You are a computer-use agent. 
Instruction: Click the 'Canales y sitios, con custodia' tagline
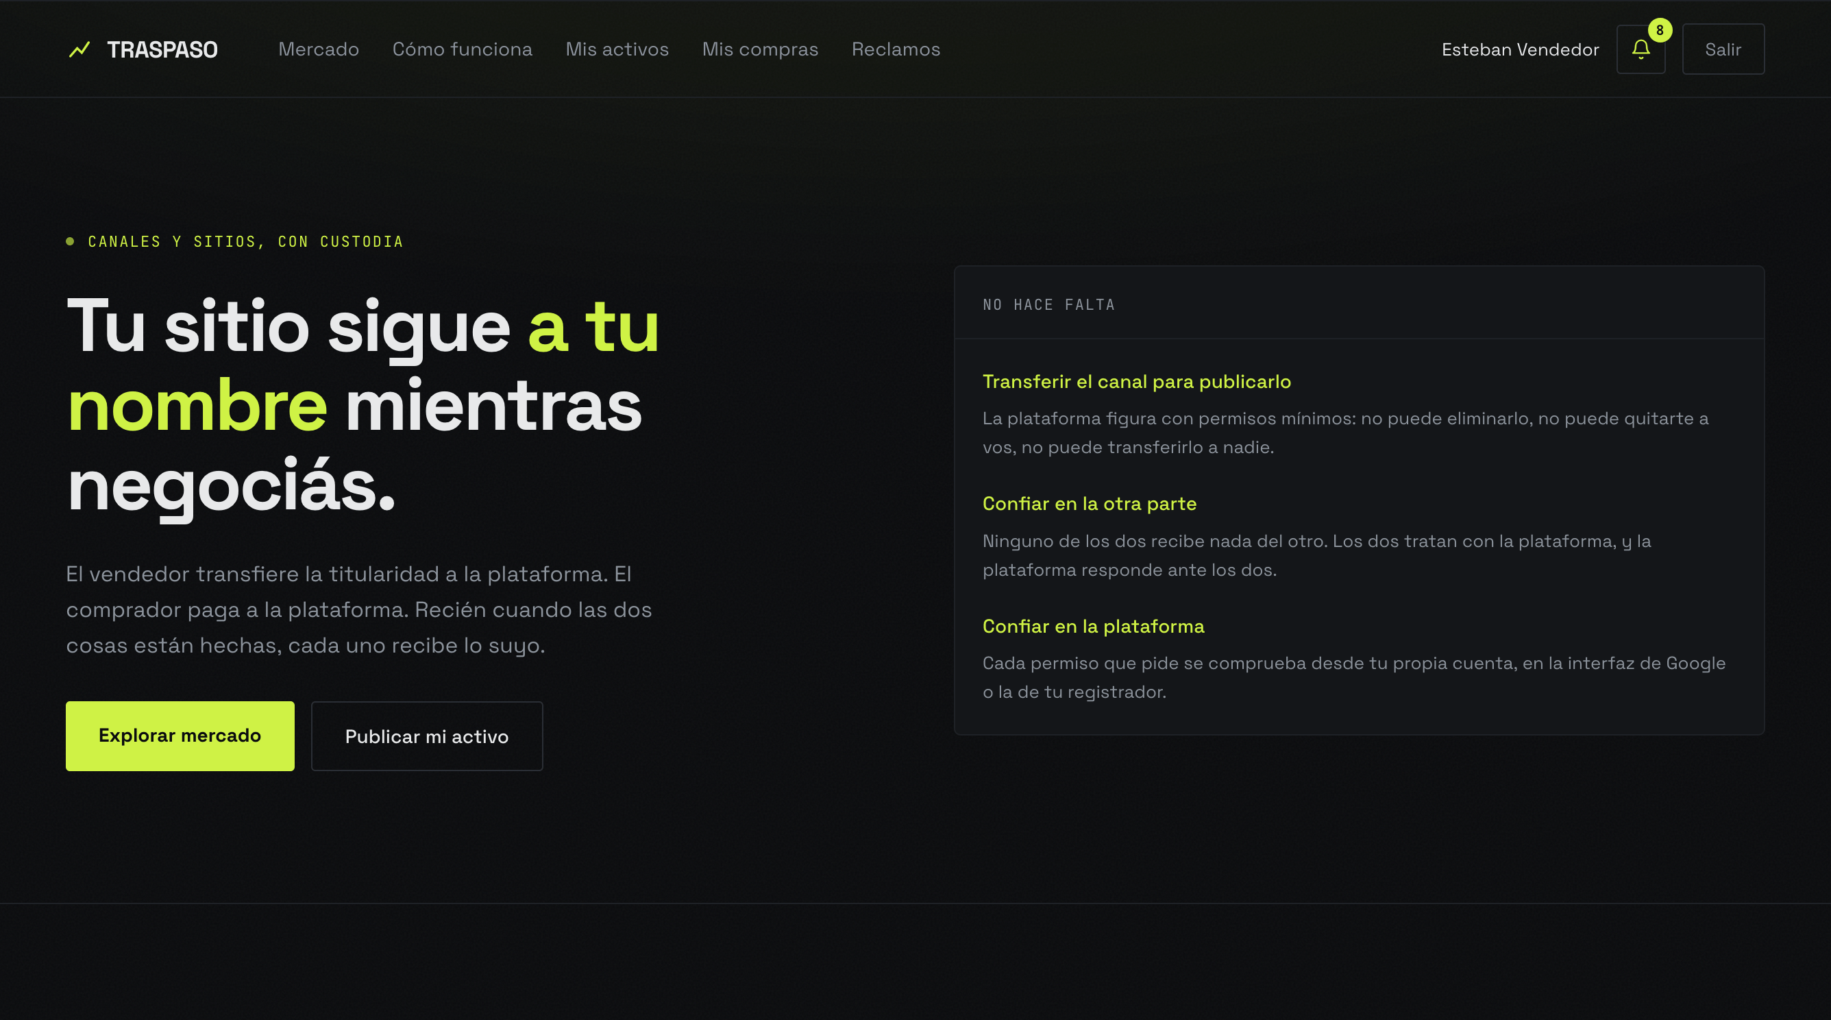[x=245, y=242]
